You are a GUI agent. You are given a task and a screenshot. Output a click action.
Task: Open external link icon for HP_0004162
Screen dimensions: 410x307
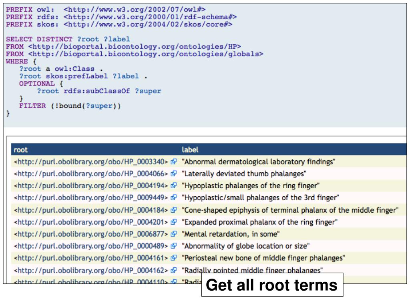tap(173, 270)
